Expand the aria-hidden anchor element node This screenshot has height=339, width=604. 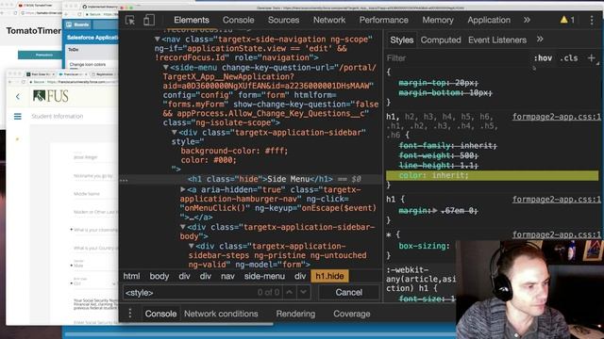183,189
